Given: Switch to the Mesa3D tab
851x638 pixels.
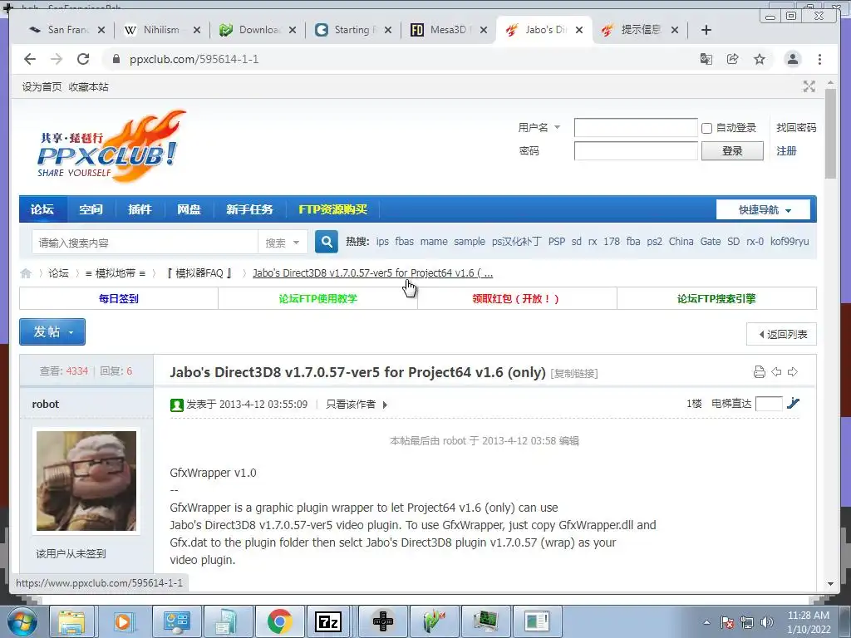Looking at the screenshot, I should 446,30.
